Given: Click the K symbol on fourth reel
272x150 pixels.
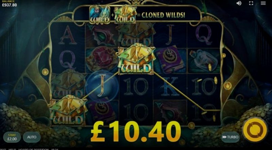Looking at the screenshot, I should click(170, 86).
